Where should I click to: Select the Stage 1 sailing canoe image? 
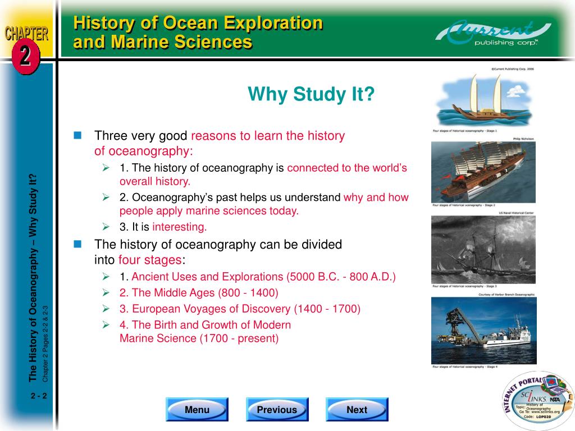[483, 100]
